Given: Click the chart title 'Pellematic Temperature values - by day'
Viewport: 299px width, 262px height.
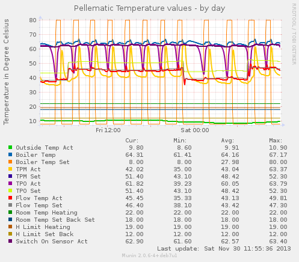Looking at the screenshot, I should (150, 8).
